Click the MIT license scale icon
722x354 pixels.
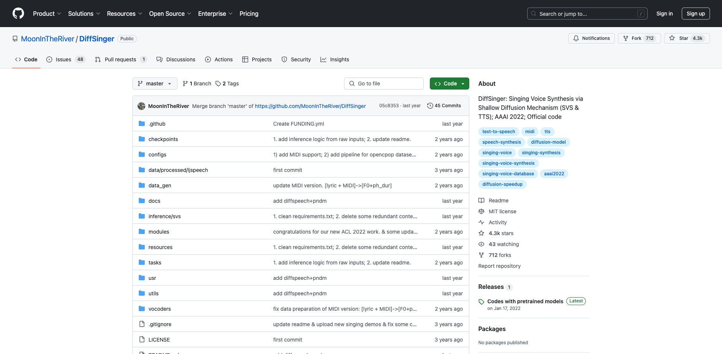pyautogui.click(x=481, y=211)
